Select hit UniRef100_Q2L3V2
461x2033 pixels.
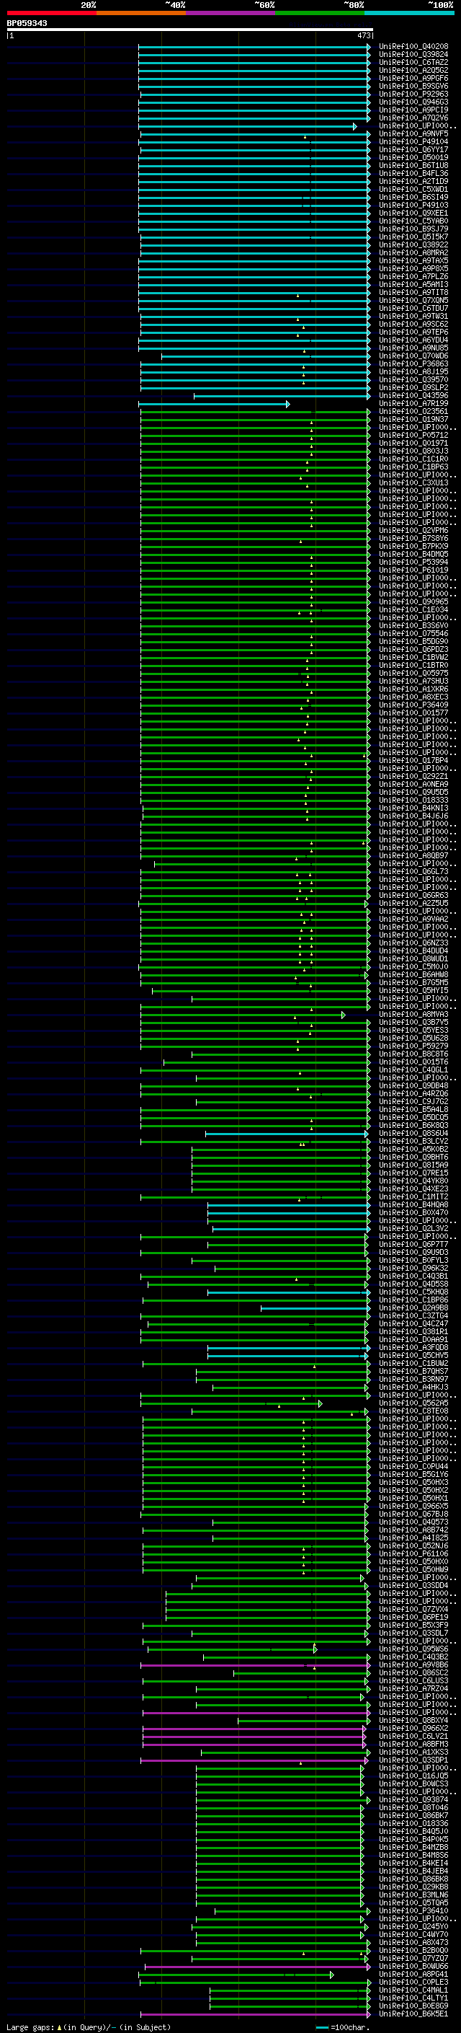(413, 1229)
